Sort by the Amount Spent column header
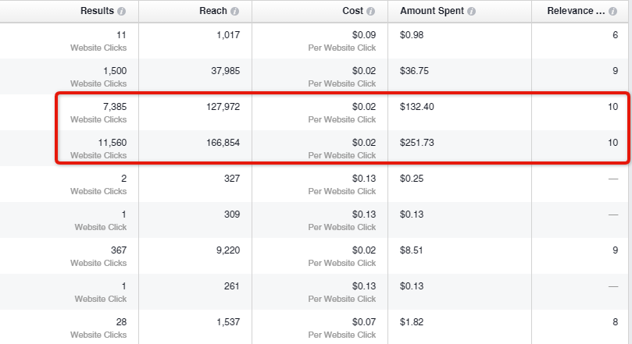 point(432,11)
